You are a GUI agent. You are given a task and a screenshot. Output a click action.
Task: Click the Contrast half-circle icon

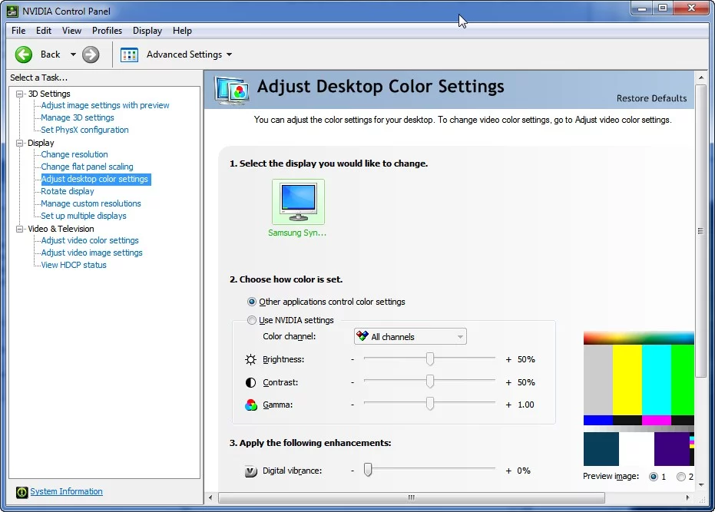point(251,382)
